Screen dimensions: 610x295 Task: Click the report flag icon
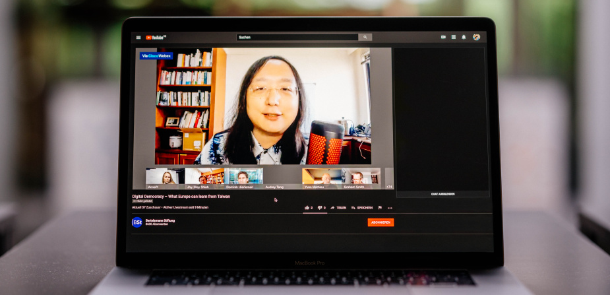coord(380,207)
